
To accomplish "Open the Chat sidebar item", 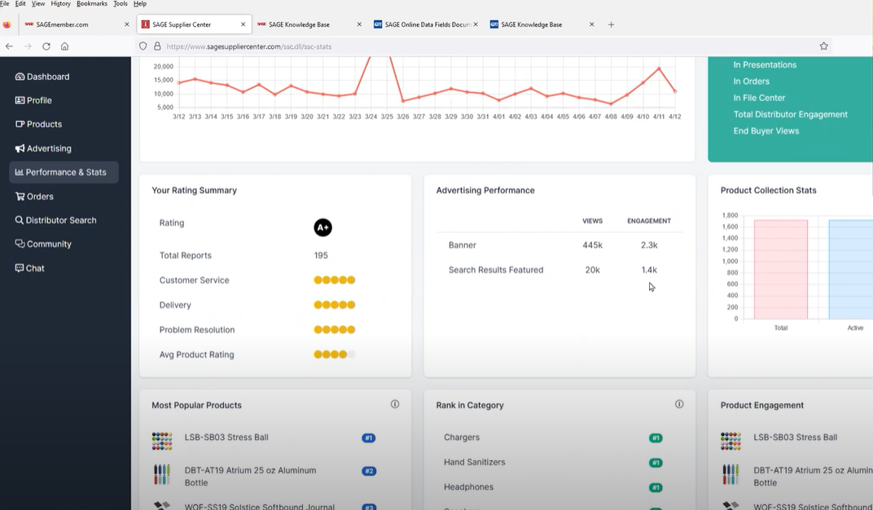I will pos(30,268).
